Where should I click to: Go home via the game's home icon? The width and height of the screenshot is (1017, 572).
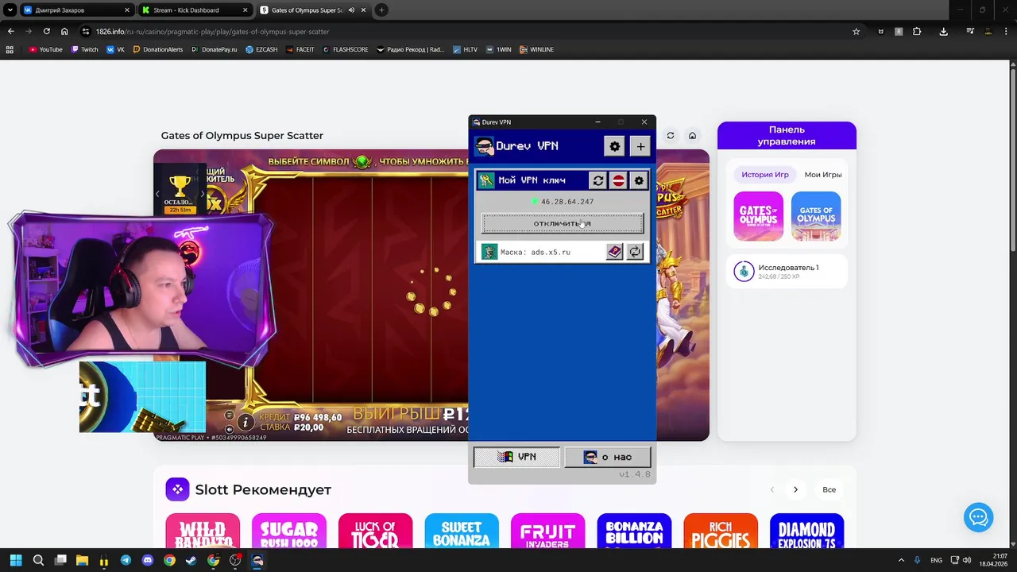(692, 136)
